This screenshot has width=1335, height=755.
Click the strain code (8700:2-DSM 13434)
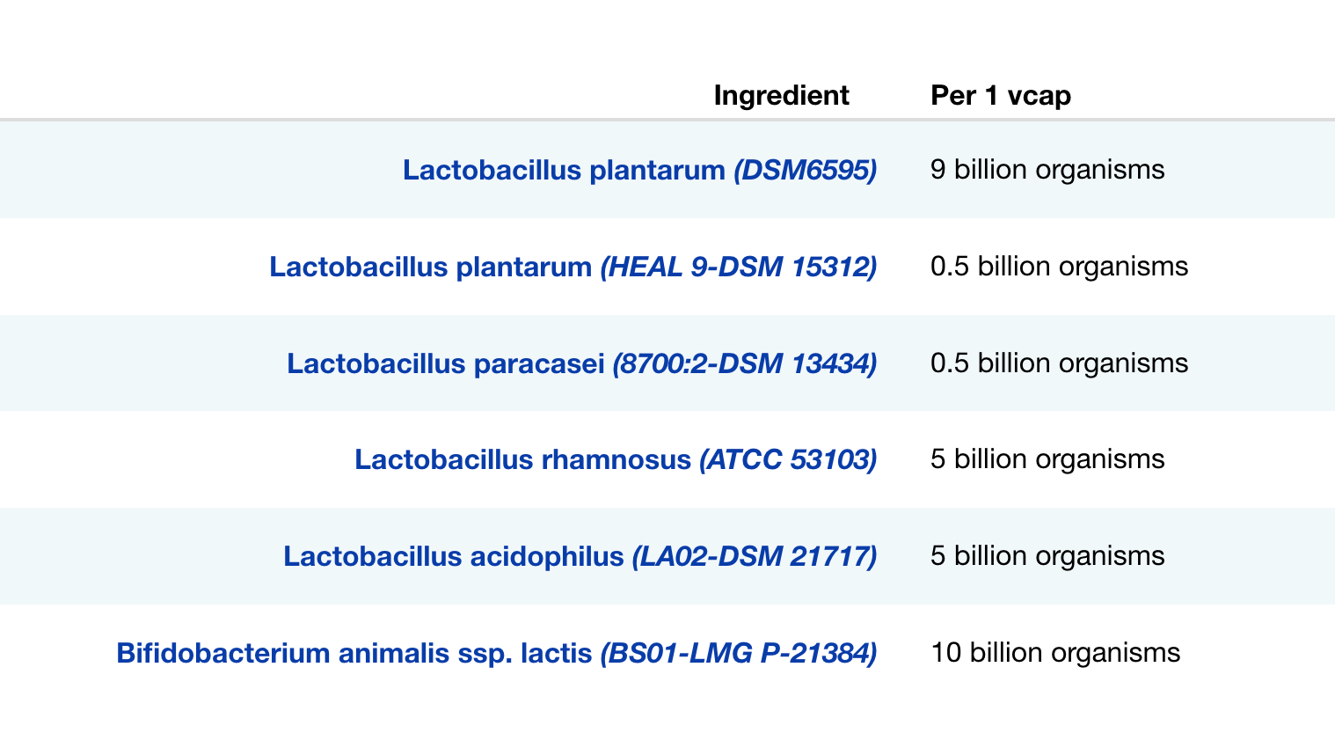pyautogui.click(x=745, y=363)
